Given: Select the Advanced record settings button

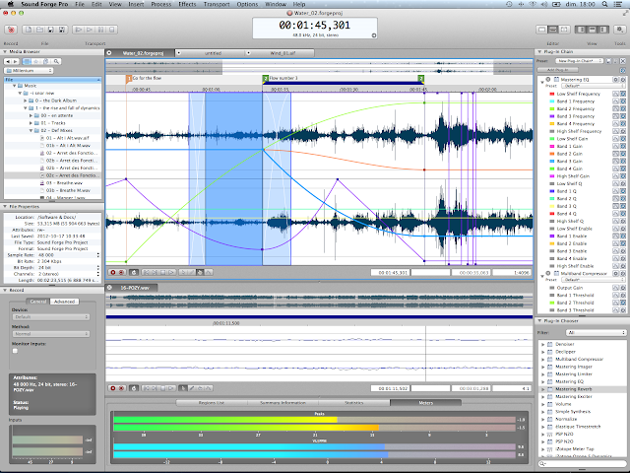Looking at the screenshot, I should tap(64, 302).
